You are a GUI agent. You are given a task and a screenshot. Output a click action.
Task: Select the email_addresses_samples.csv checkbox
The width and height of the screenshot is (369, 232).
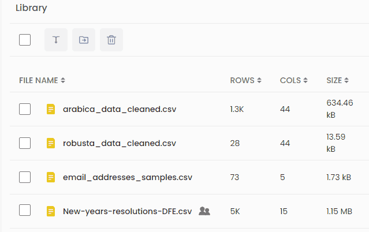[25, 177]
